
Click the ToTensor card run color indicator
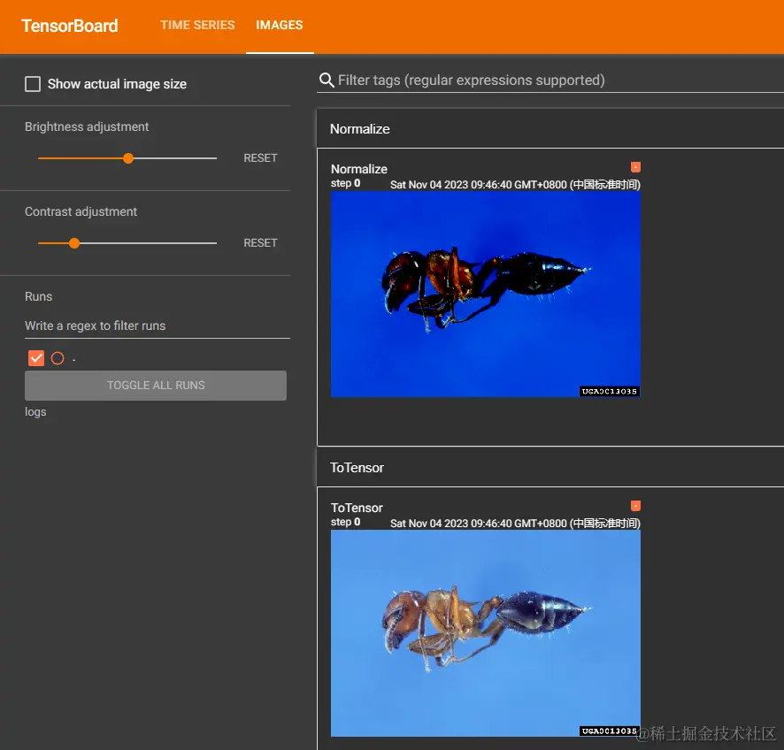pos(635,506)
